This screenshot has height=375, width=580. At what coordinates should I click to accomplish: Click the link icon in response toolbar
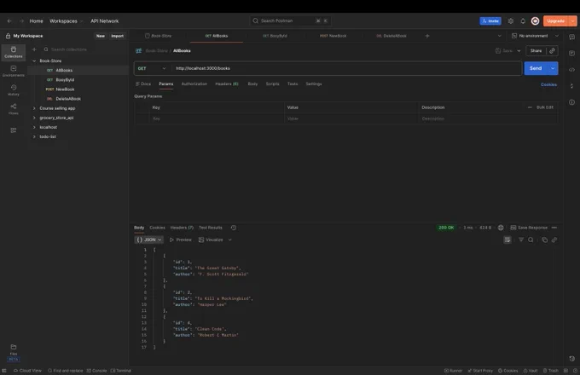pyautogui.click(x=554, y=239)
